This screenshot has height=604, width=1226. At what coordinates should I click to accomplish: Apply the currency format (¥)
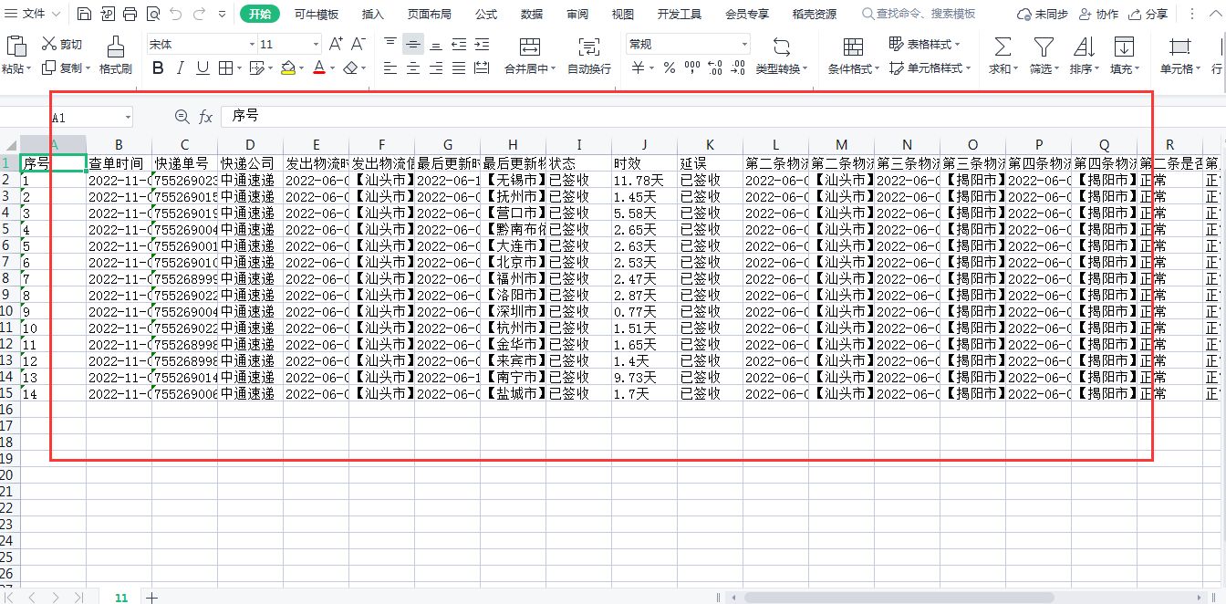(x=639, y=68)
